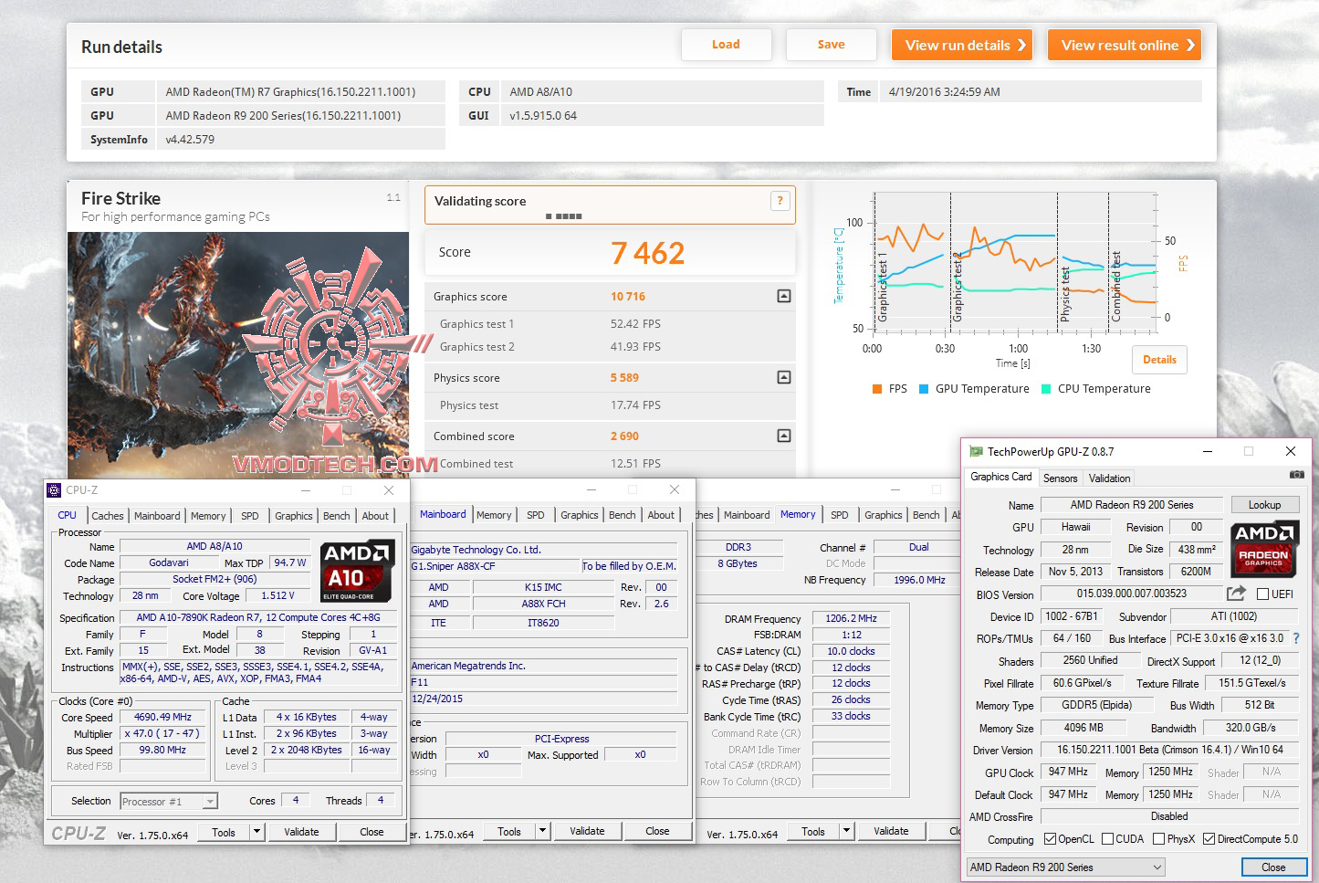
Task: Click the AMD Radeon Graphics logo in GPU-Z
Action: 1263,548
